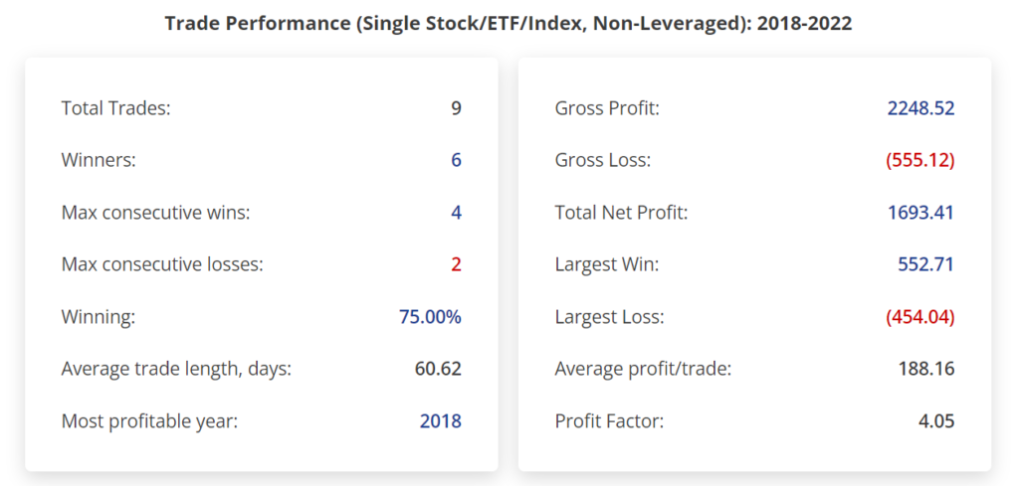Click the Profit Factor value 4.05

coord(936,421)
